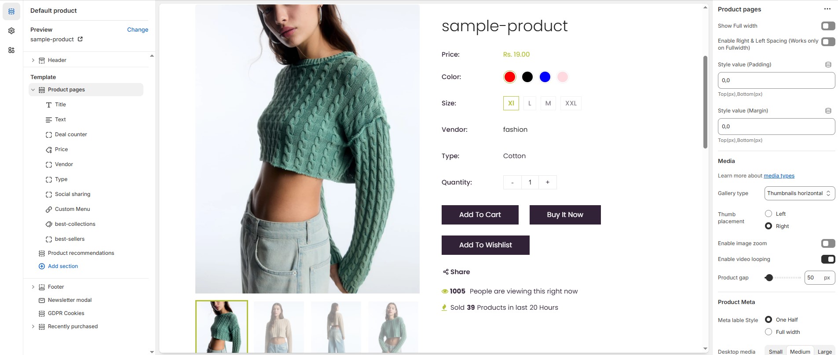Viewport: 838px width, 355px height.
Task: Open sample-product preview external link icon
Action: click(x=80, y=39)
